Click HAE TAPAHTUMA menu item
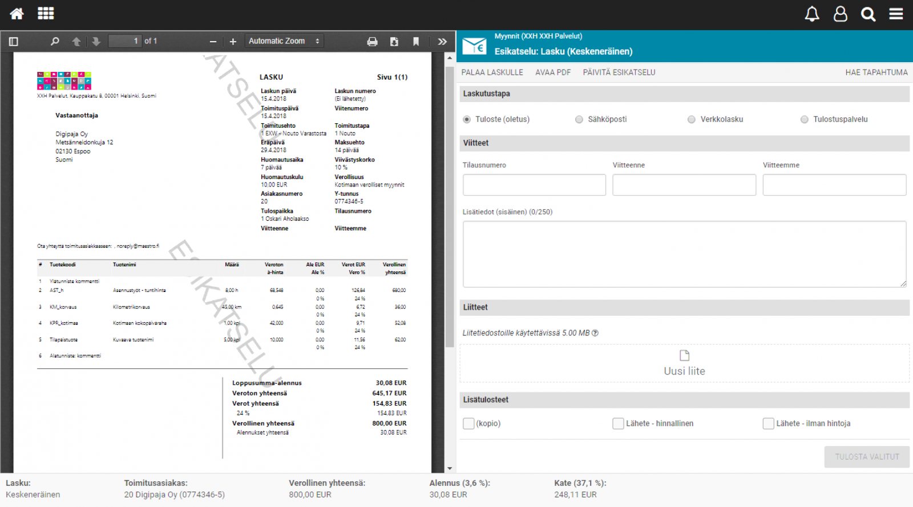The image size is (913, 507). [x=876, y=72]
